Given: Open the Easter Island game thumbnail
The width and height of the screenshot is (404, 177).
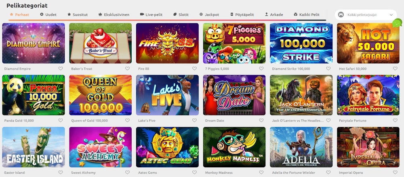Looking at the screenshot, I should pyautogui.click(x=34, y=147).
